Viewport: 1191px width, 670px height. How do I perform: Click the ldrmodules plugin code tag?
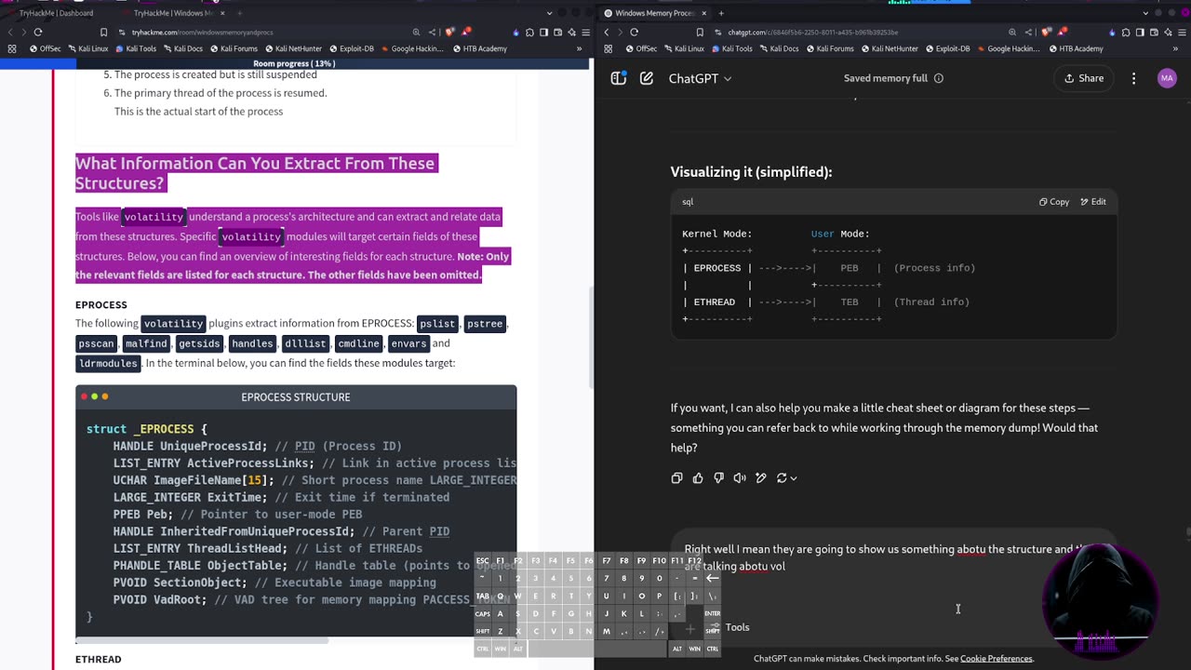point(108,363)
